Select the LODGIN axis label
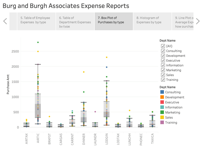 pos(107,139)
